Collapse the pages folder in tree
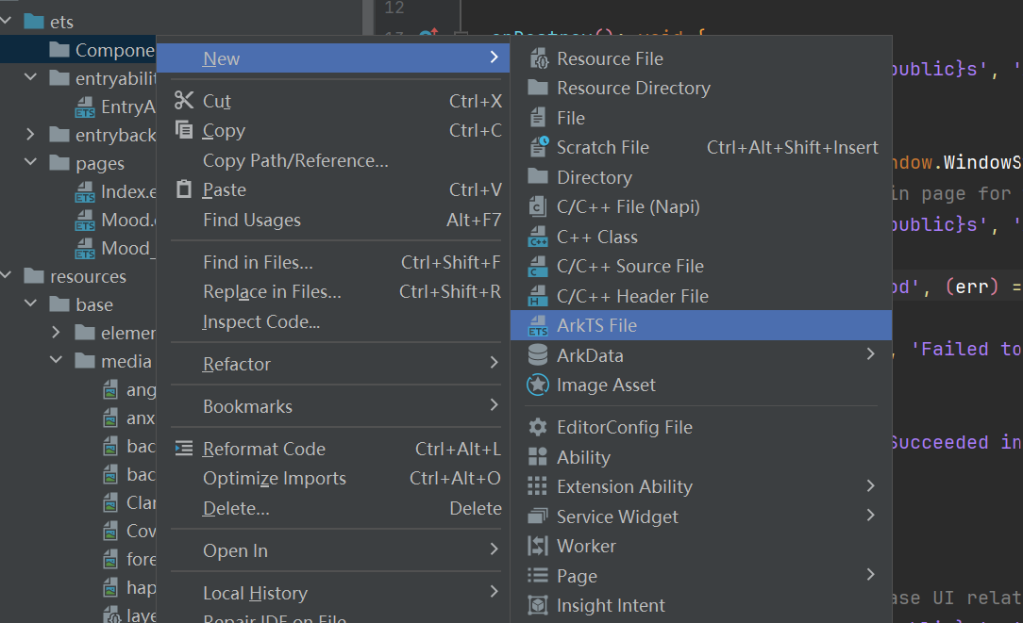Image resolution: width=1023 pixels, height=623 pixels. (x=30, y=161)
